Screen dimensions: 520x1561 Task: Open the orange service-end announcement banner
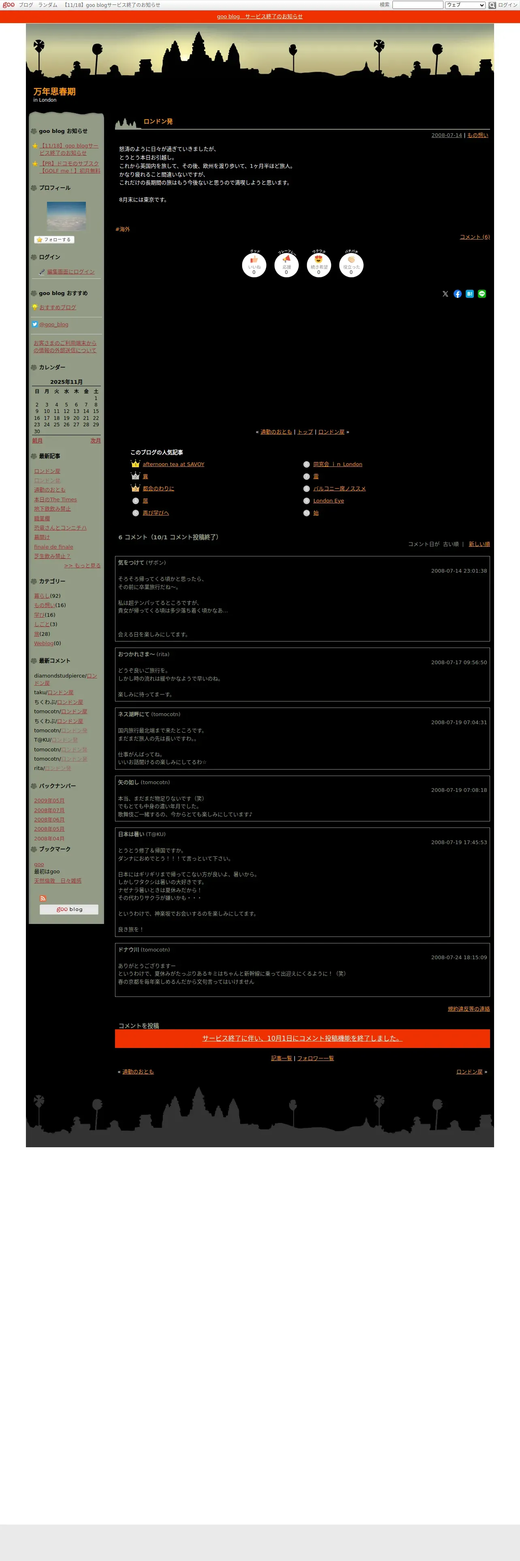[x=260, y=16]
